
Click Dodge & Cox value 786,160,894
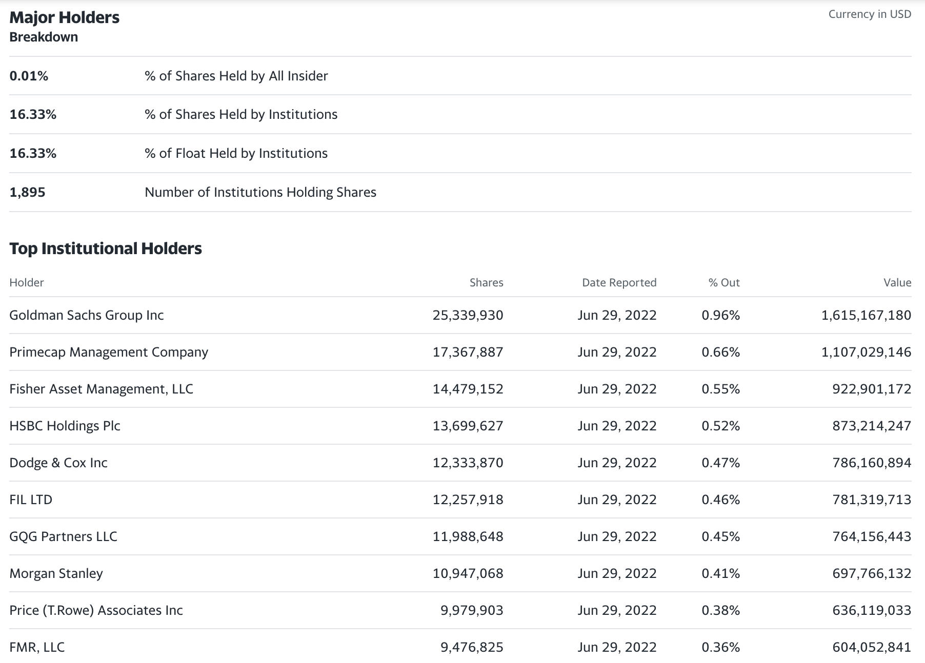[872, 463]
